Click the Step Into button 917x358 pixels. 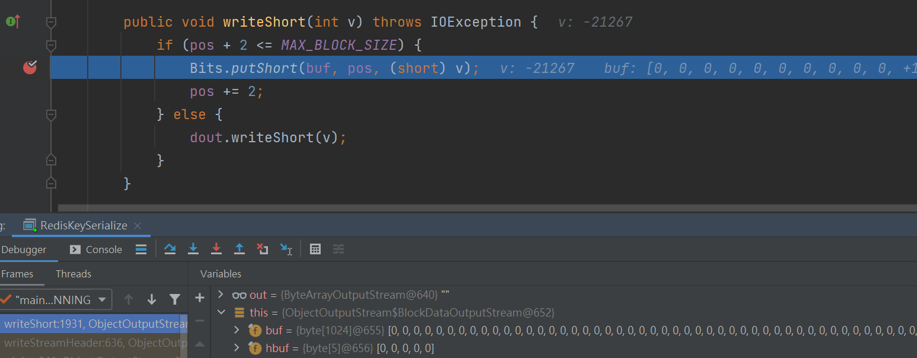(193, 250)
